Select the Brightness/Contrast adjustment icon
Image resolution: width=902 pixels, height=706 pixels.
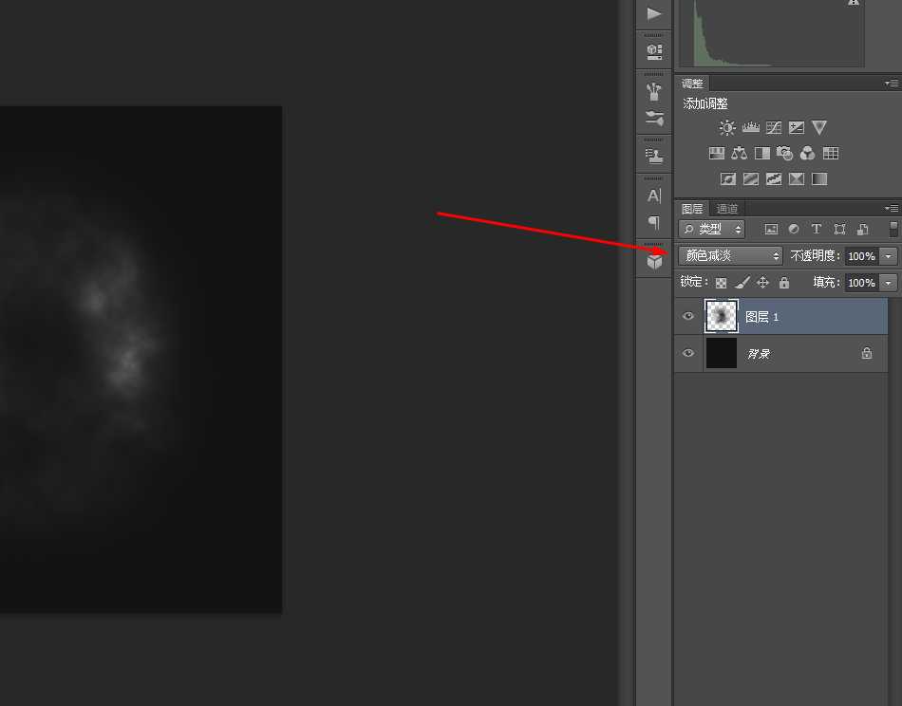(727, 127)
